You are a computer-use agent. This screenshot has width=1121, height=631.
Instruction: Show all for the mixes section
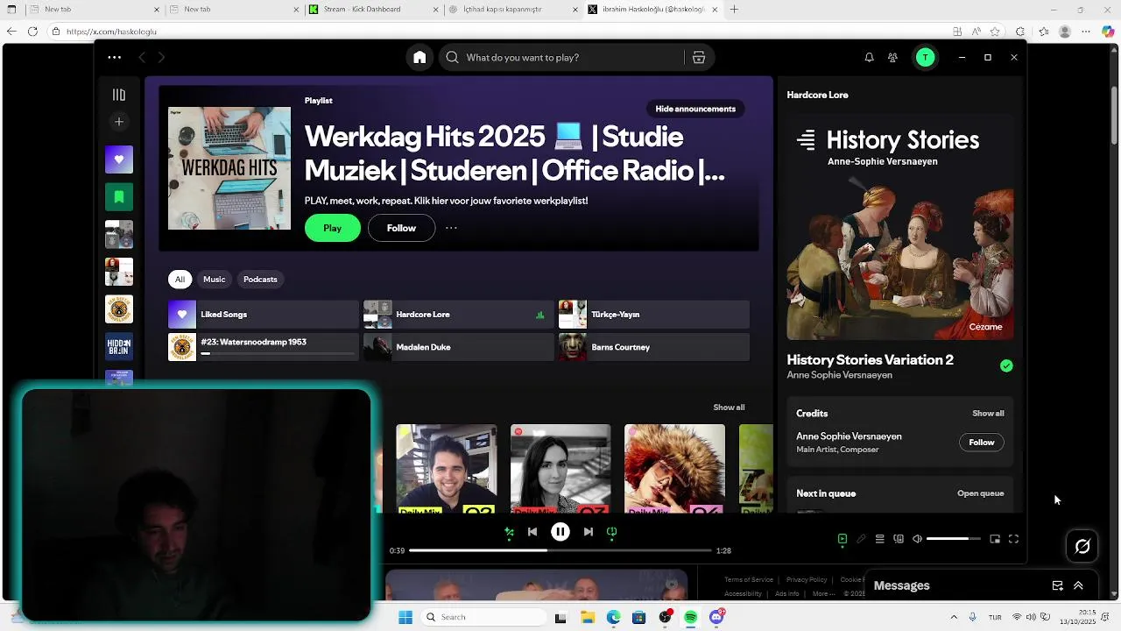pos(729,407)
